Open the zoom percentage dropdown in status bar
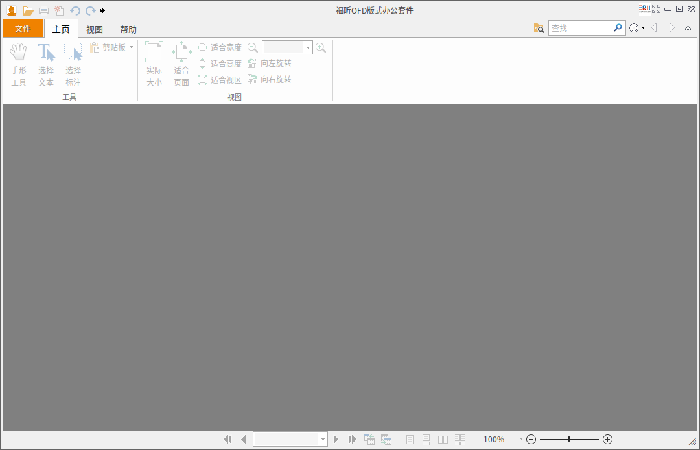The height and width of the screenshot is (450, 700). coord(520,439)
